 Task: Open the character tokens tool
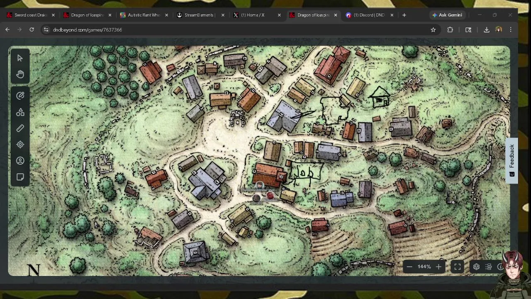click(20, 161)
